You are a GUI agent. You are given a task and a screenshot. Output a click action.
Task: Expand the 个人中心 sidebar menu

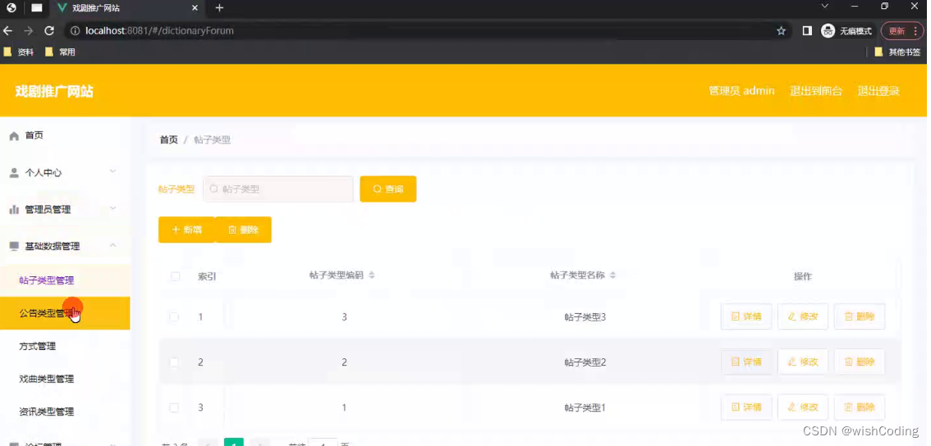[x=65, y=173]
